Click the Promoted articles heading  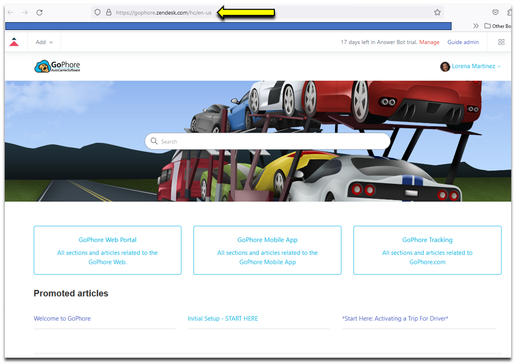tap(71, 293)
